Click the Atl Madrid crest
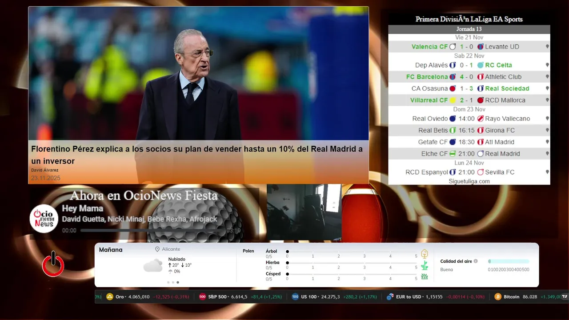This screenshot has height=320, width=569. pyautogui.click(x=481, y=142)
